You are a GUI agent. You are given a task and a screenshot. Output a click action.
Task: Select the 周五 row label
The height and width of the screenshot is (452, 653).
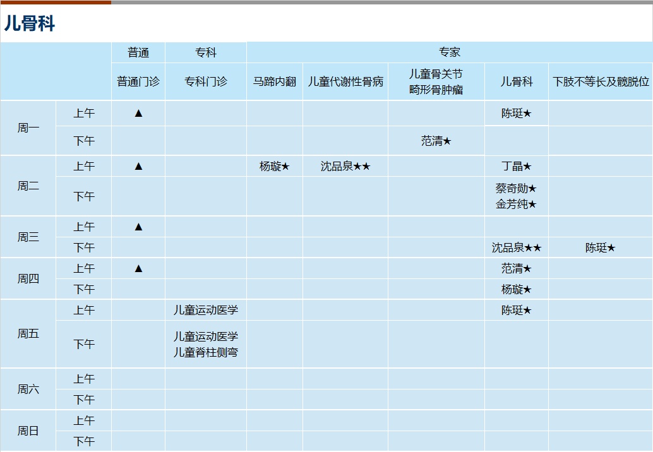pos(28,333)
